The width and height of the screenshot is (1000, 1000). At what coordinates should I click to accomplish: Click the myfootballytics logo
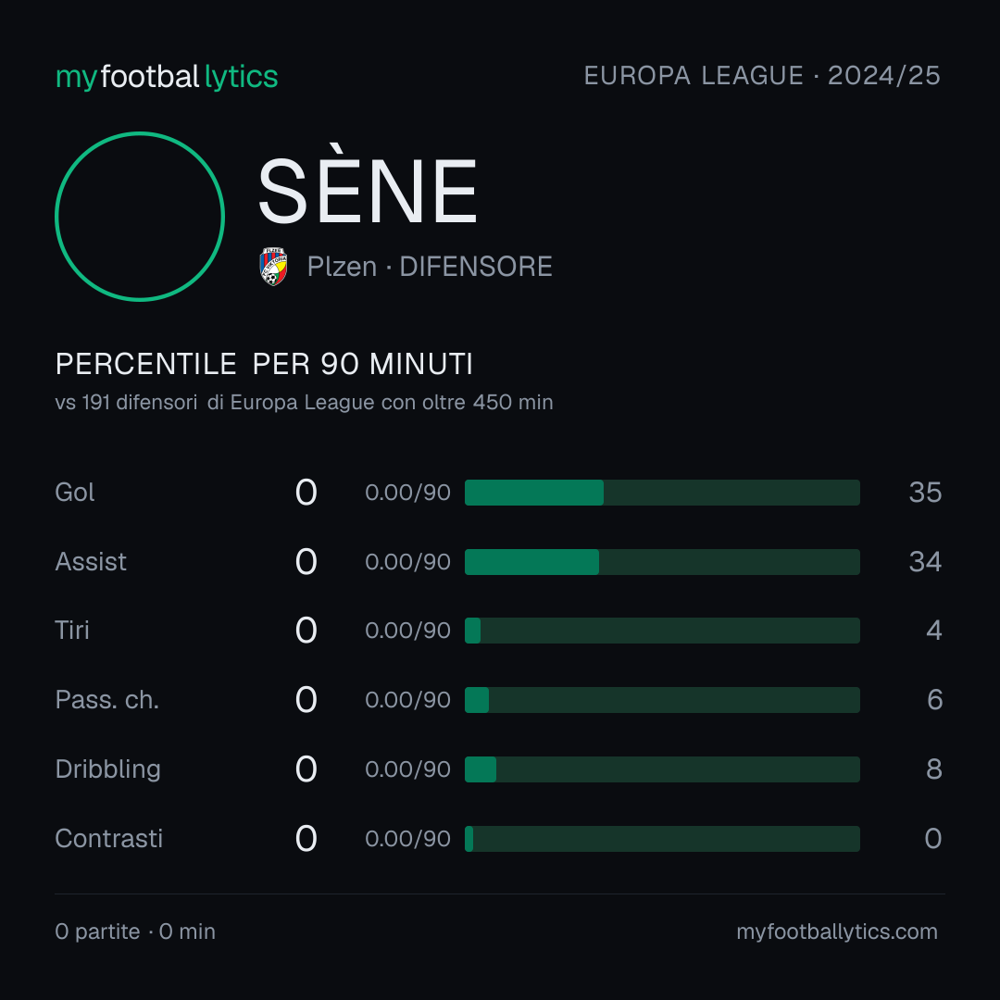coord(167,77)
